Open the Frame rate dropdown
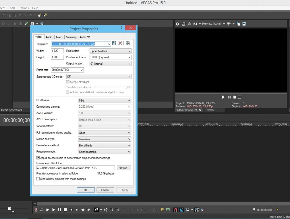Screen dimensions: 290x219 (x=82, y=70)
